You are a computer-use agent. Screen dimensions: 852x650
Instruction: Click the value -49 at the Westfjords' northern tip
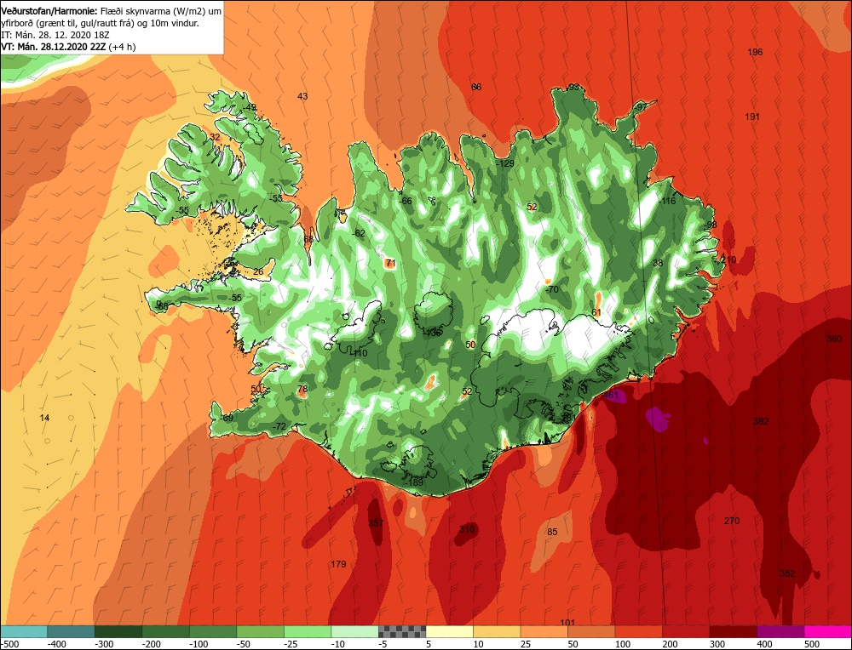(249, 108)
